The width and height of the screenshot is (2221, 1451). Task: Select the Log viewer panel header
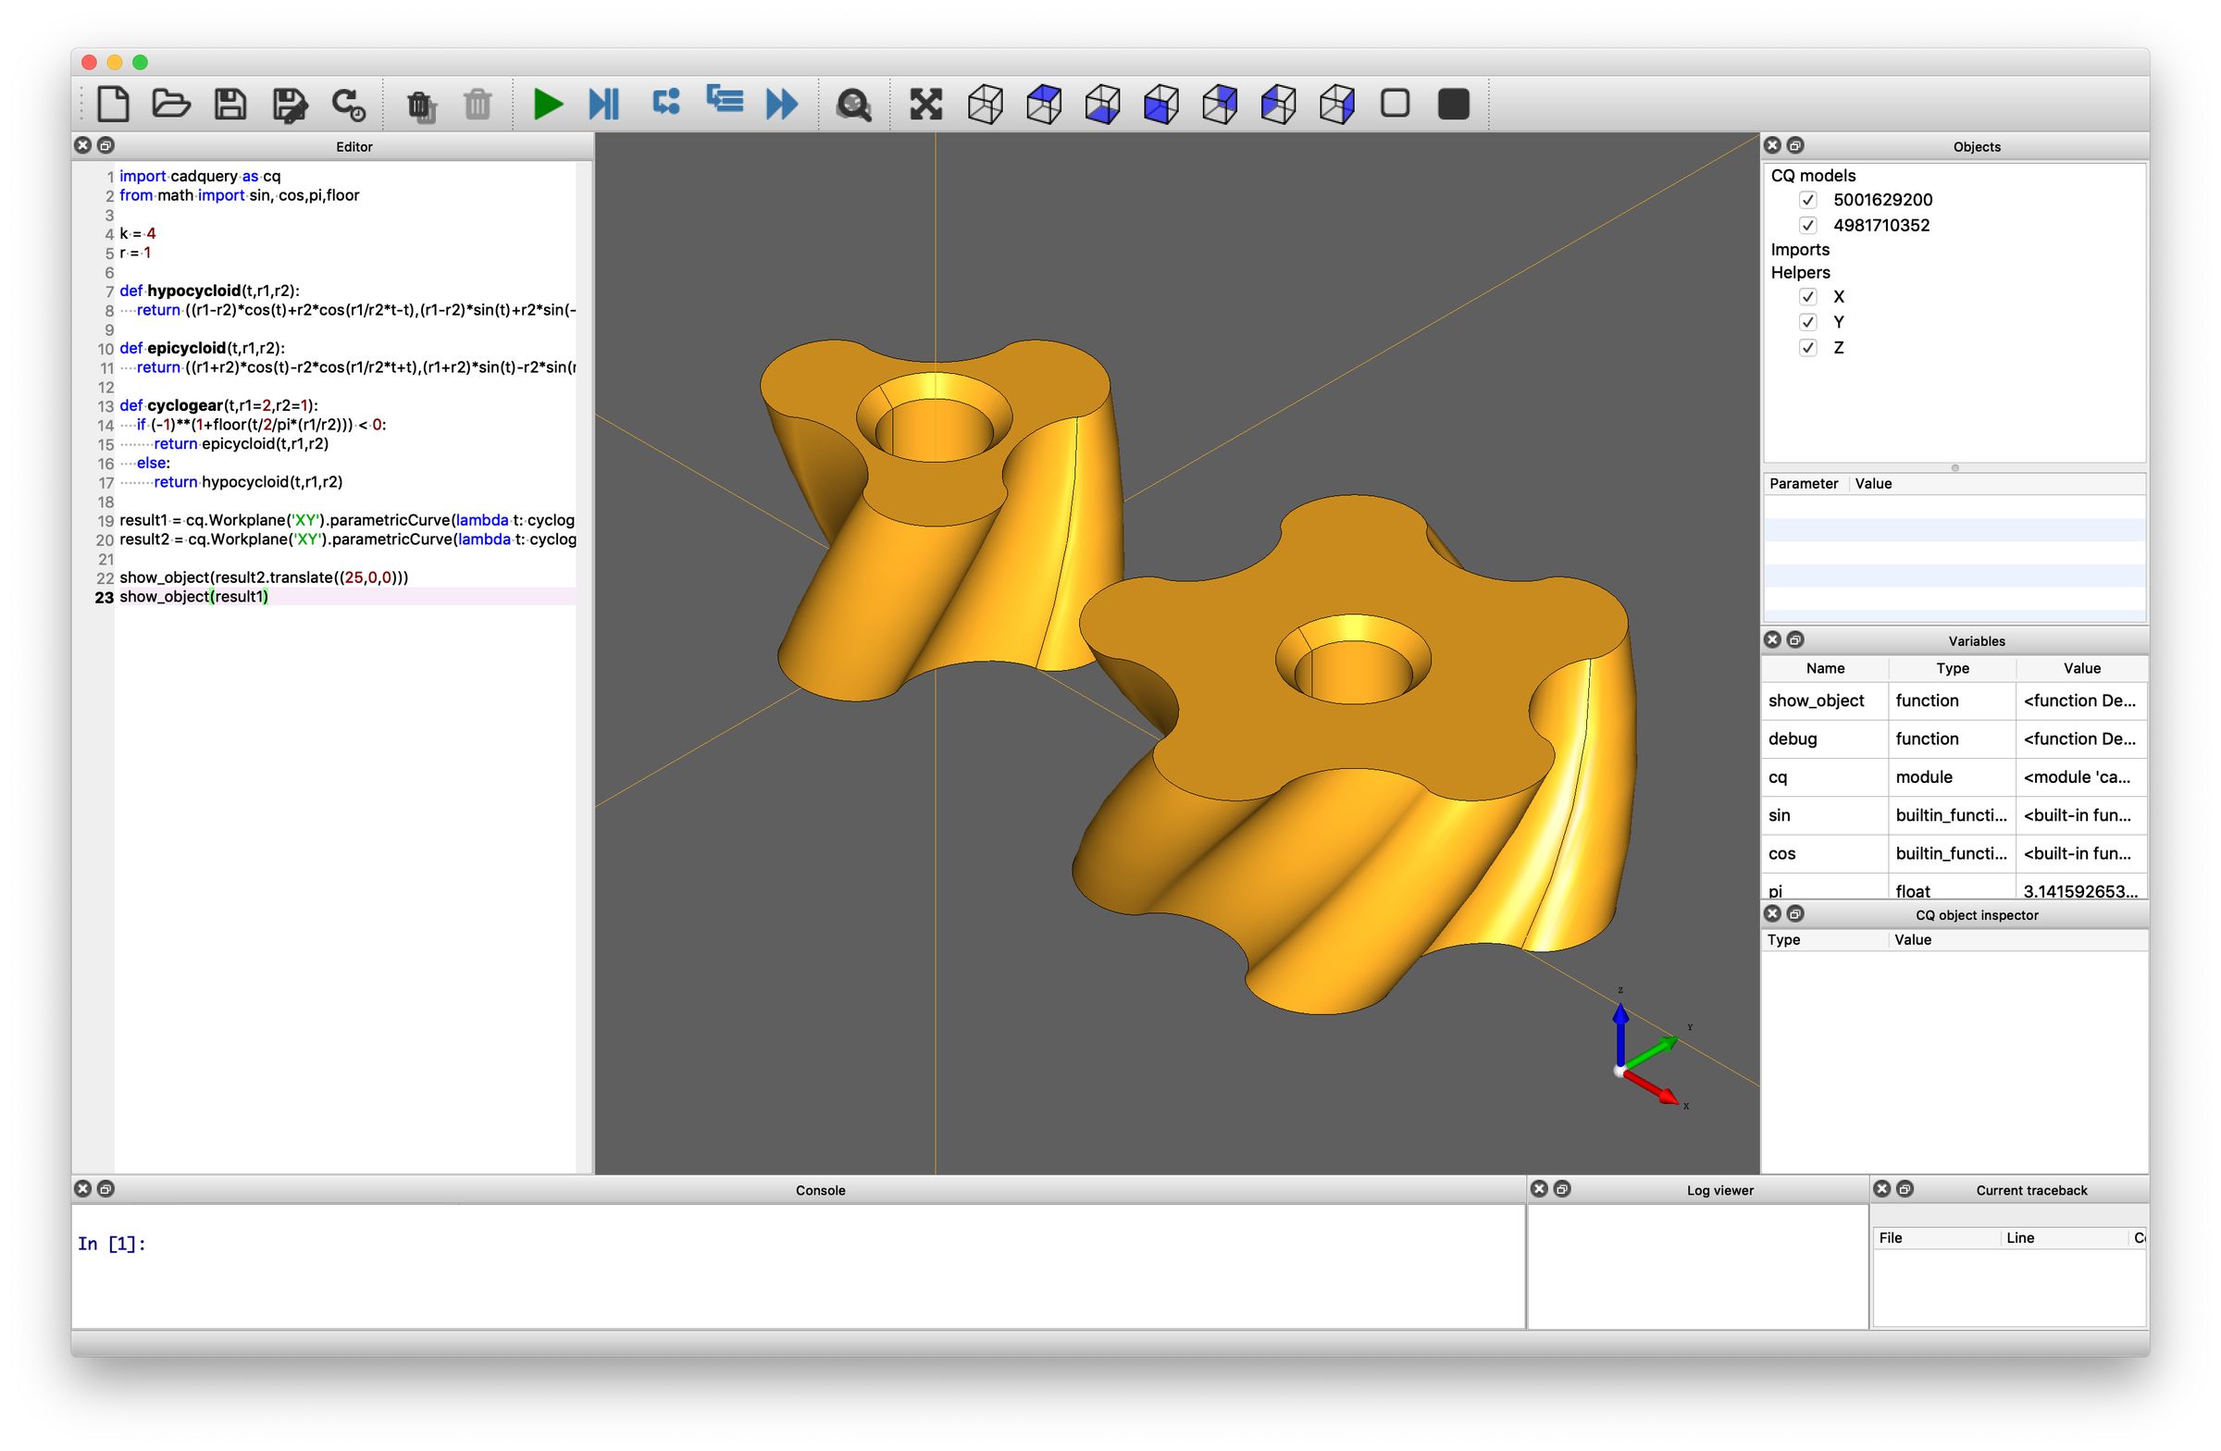[x=1719, y=1190]
